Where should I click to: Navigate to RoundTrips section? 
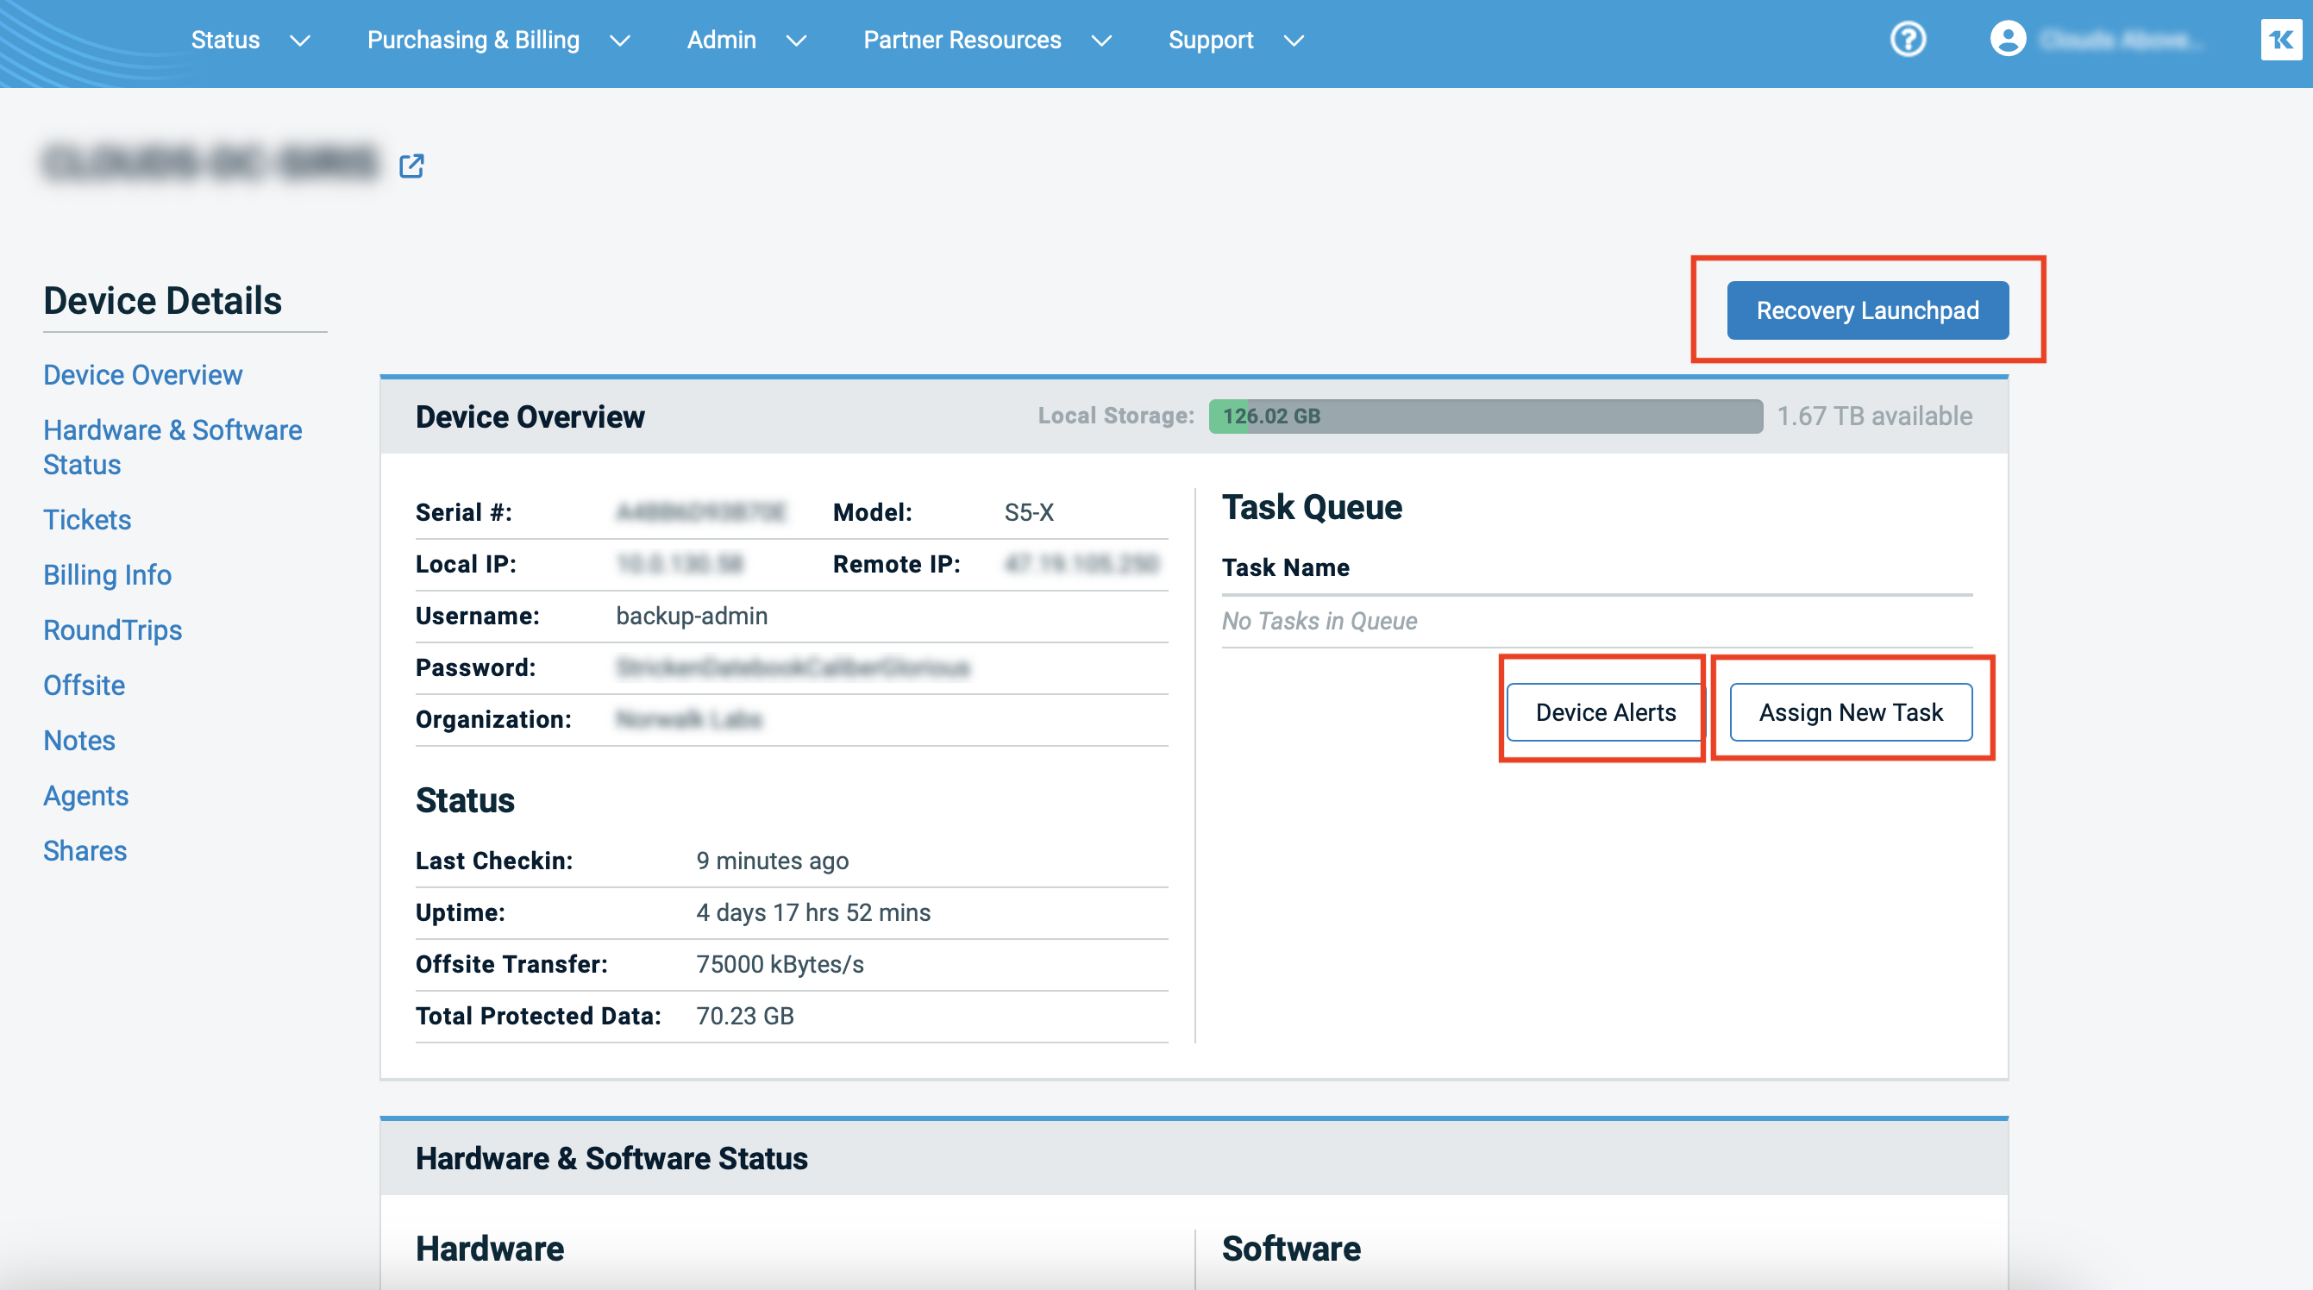click(x=112, y=630)
